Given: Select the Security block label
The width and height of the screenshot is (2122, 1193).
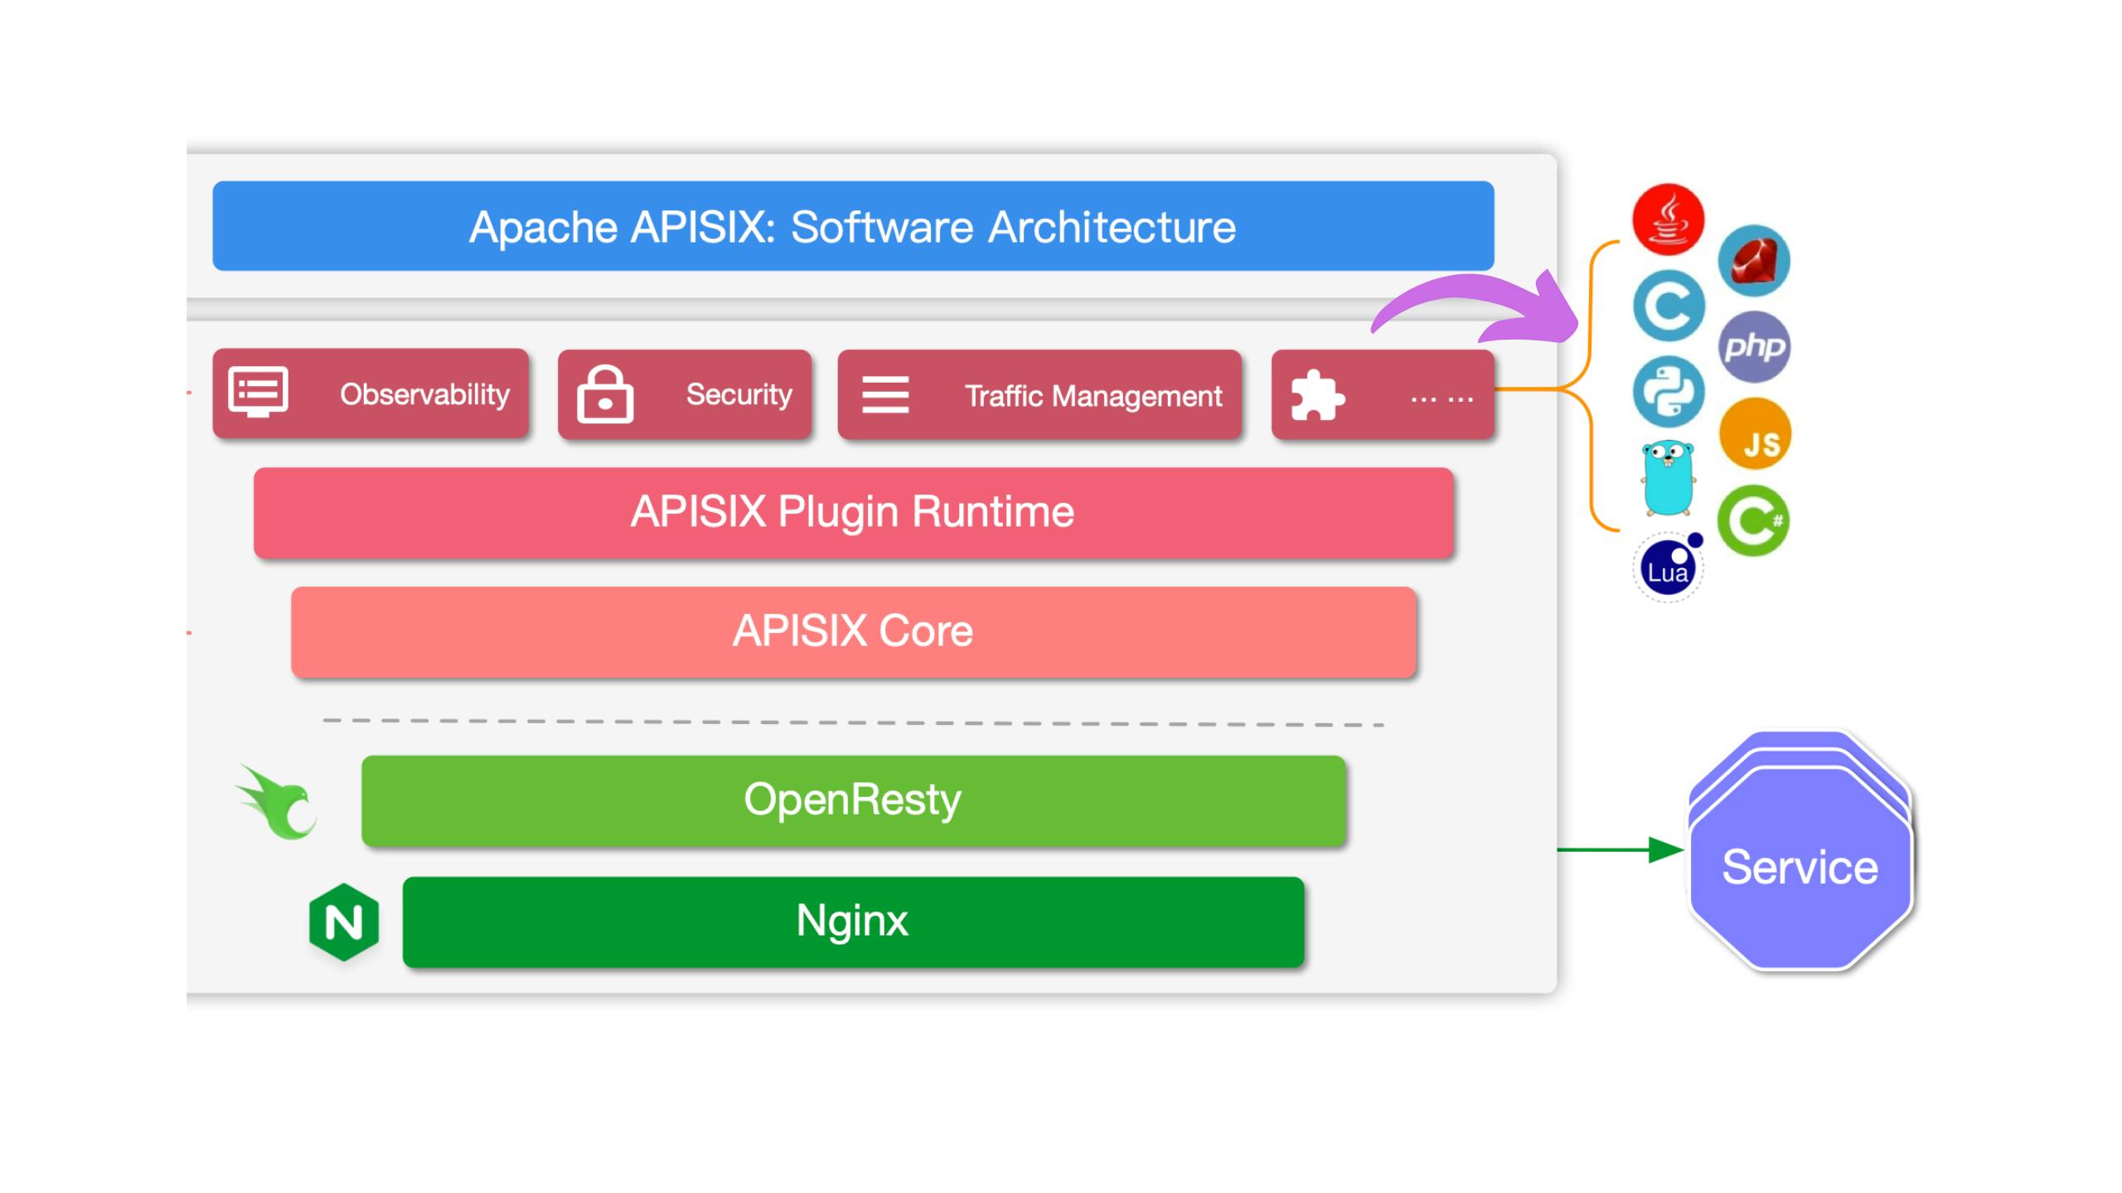Looking at the screenshot, I should (739, 394).
